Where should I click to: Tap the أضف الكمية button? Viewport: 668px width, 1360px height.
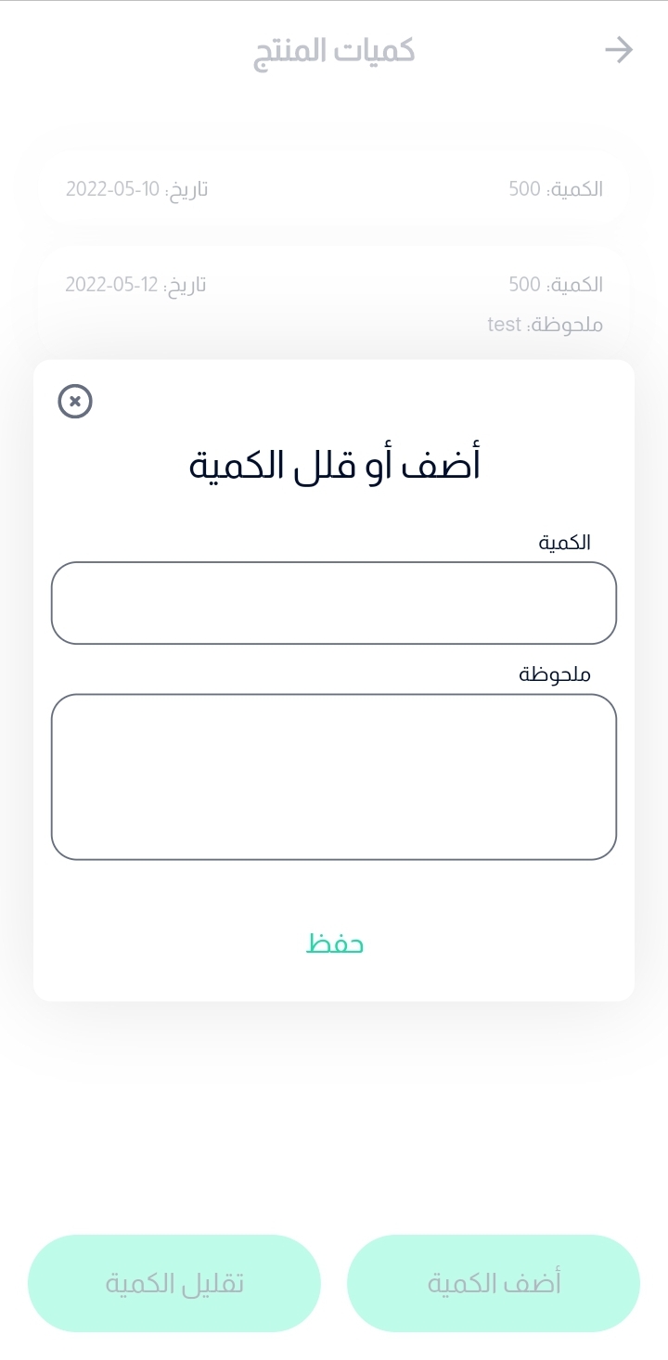point(494,1283)
